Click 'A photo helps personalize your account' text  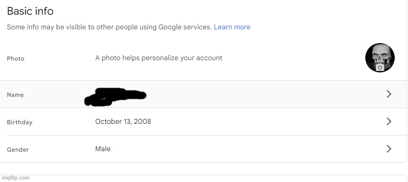(x=159, y=58)
